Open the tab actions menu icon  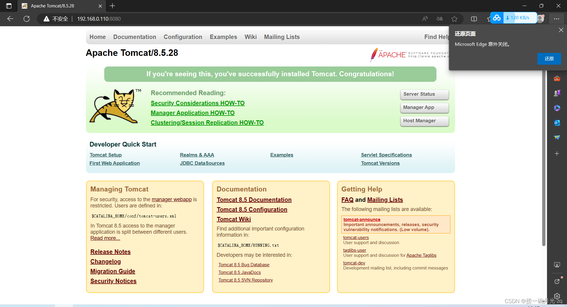click(x=9, y=6)
